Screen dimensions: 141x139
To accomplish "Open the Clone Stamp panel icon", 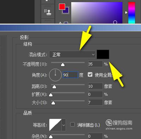I will pos(48,12).
